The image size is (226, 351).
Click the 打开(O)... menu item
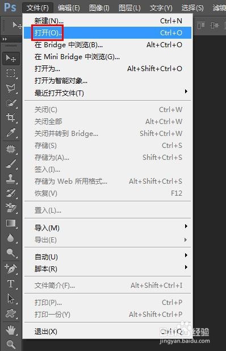point(107,32)
